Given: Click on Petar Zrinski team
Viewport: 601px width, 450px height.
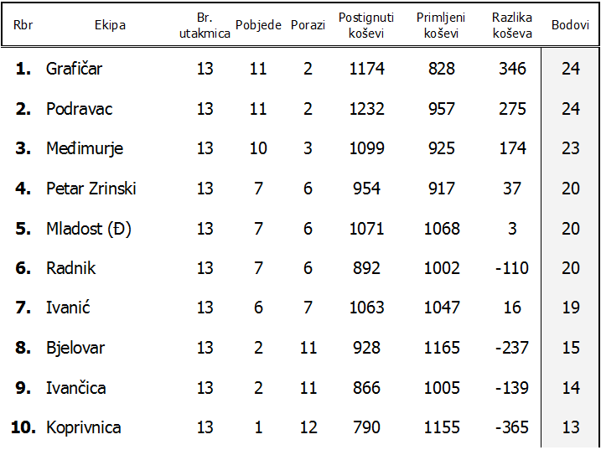Looking at the screenshot, I should click(91, 189).
